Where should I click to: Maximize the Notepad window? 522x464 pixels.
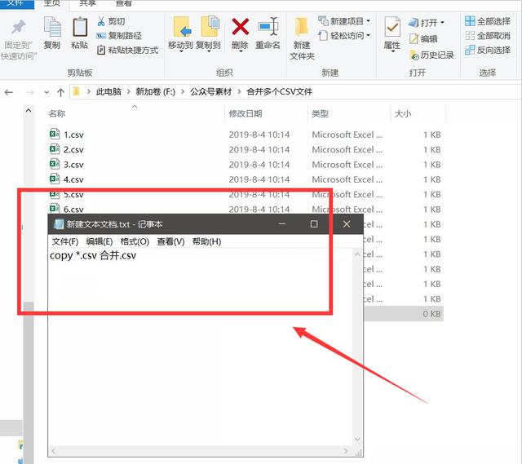click(313, 224)
